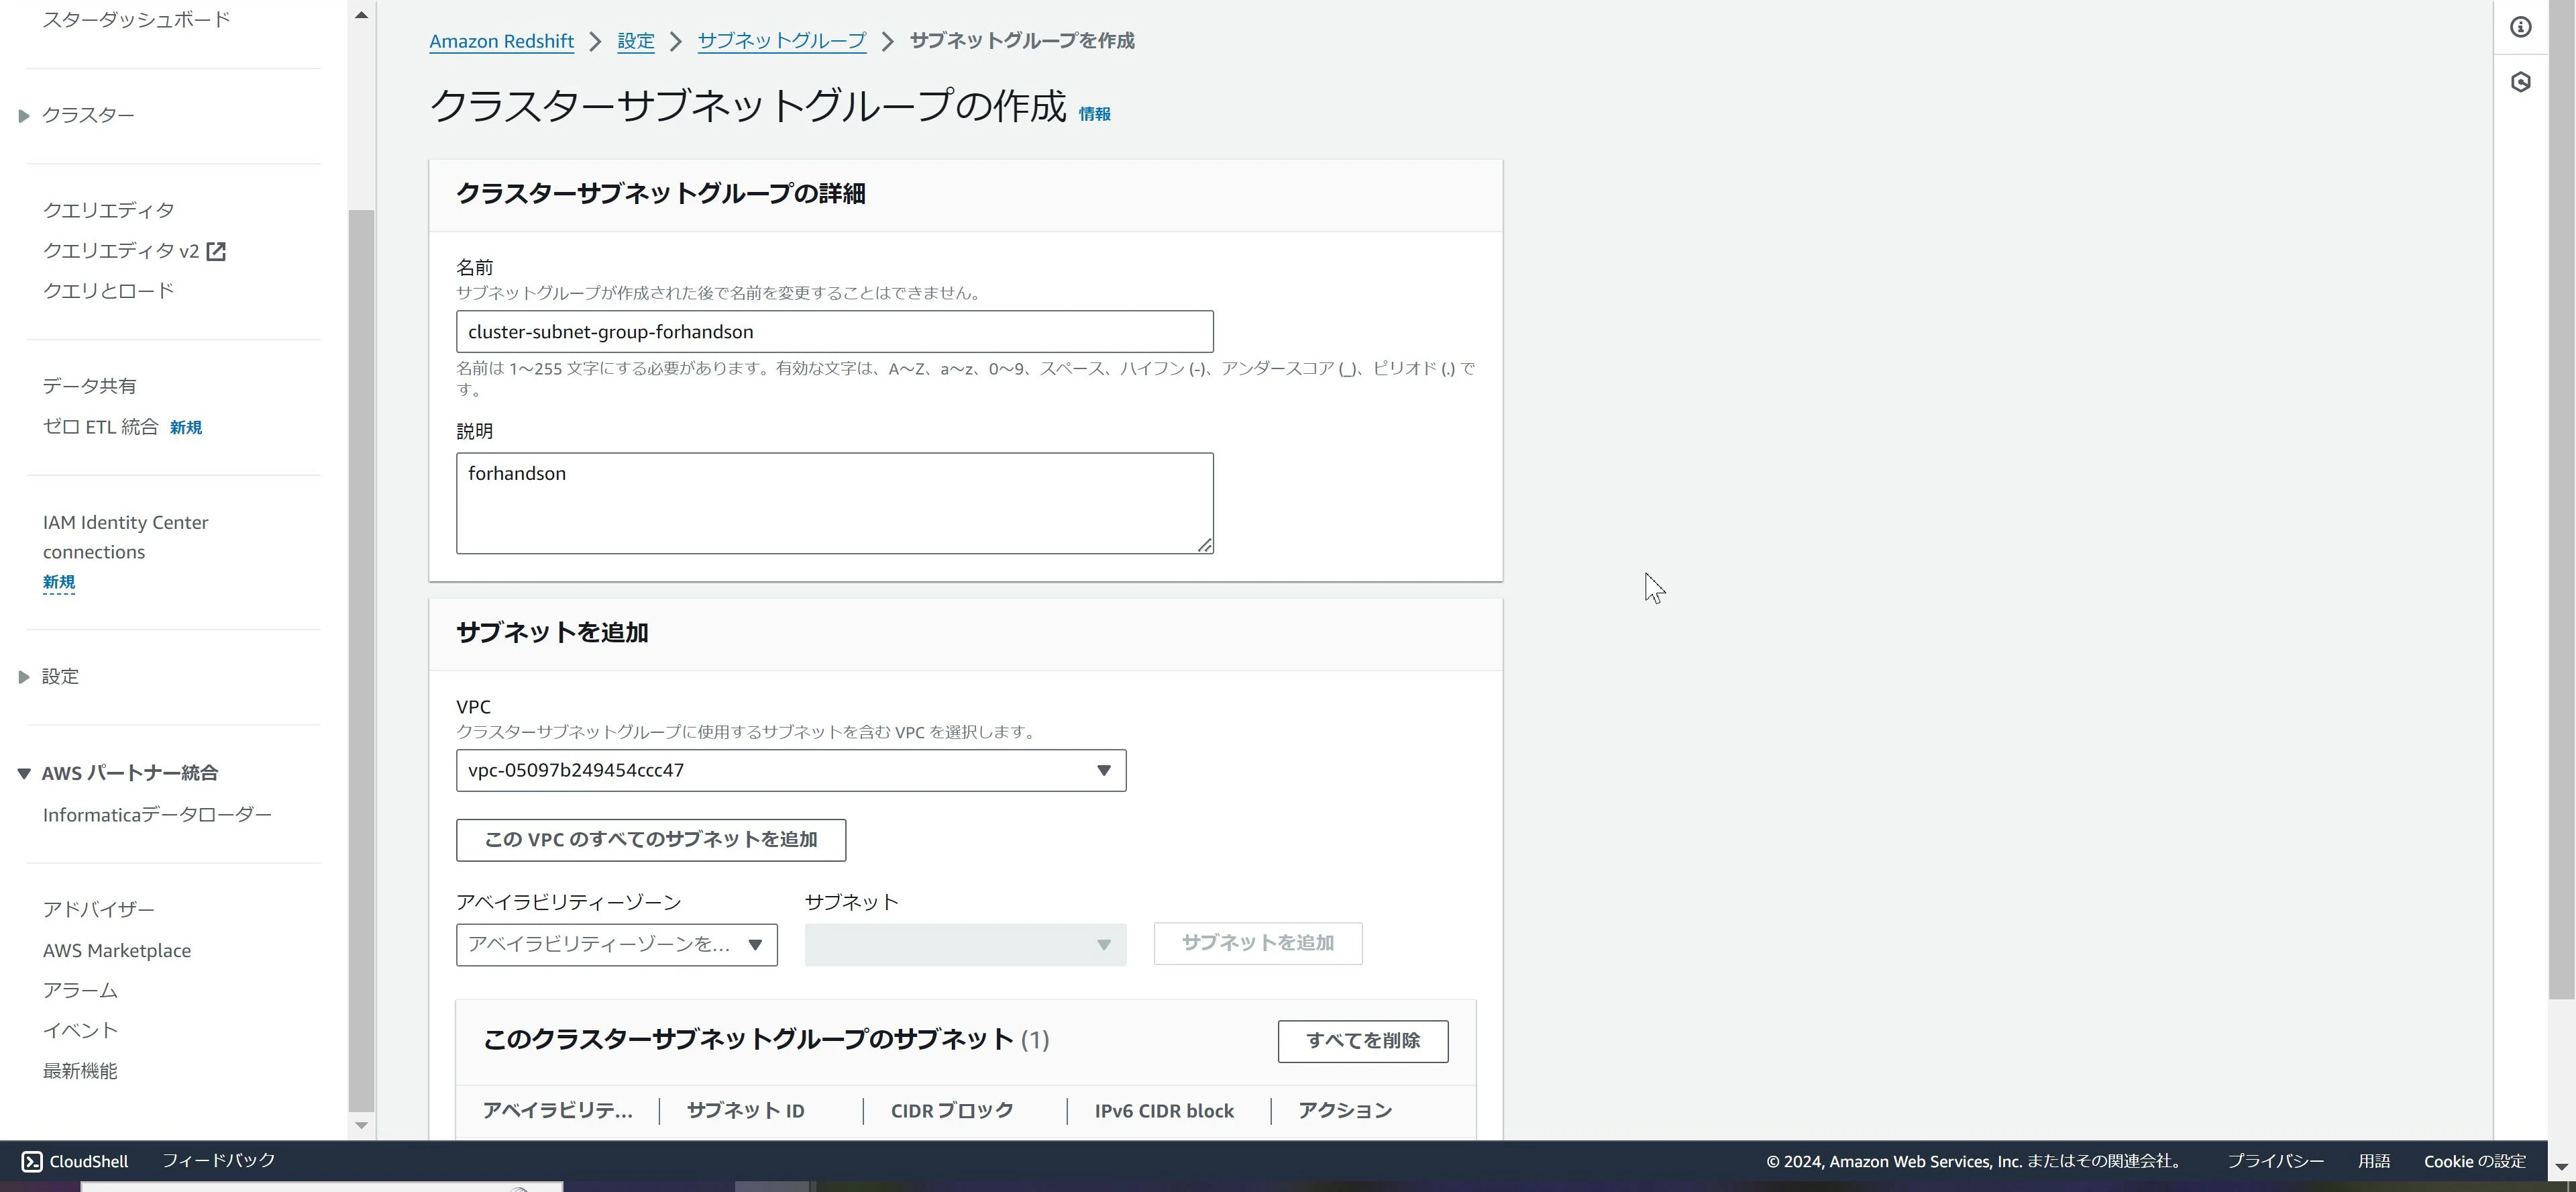Go to the Amazon Redshift breadcrumb link
This screenshot has height=1192, width=2576.
[501, 41]
